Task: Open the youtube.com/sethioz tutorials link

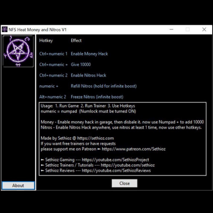Action: 128,165
